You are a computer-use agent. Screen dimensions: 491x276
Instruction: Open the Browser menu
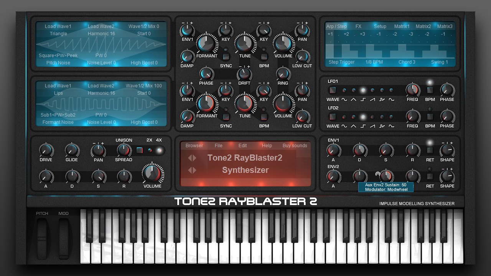(194, 146)
